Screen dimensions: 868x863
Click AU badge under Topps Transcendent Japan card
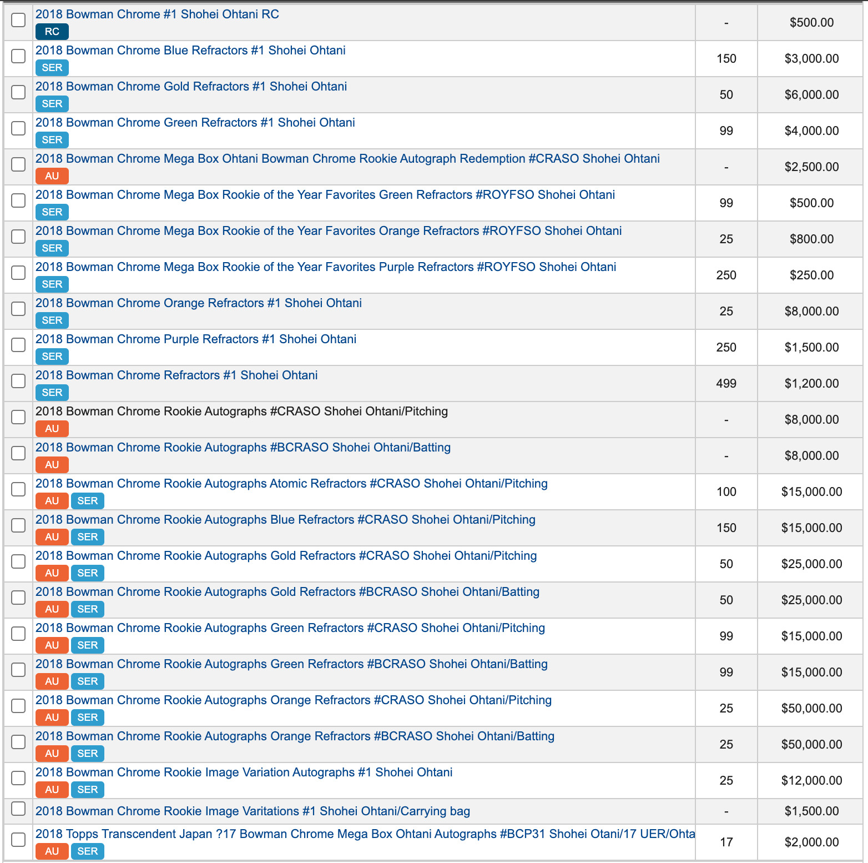[x=52, y=851]
